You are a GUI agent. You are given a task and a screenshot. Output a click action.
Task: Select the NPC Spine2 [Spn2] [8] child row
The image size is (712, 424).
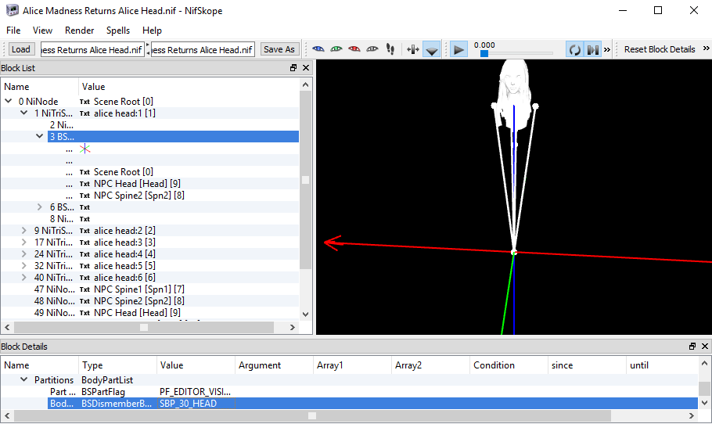tap(150, 196)
